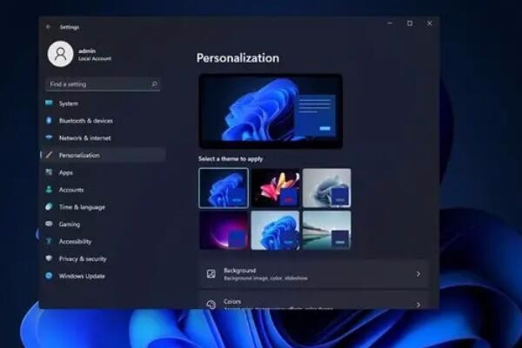
Task: Click the Privacy & security shield icon
Action: coord(49,258)
